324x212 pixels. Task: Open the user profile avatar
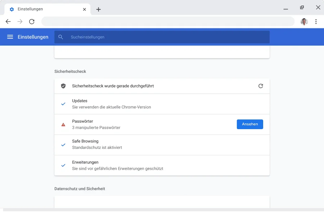pos(304,22)
